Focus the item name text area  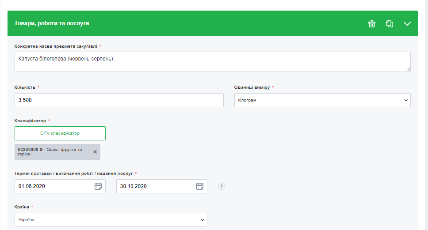click(212, 62)
